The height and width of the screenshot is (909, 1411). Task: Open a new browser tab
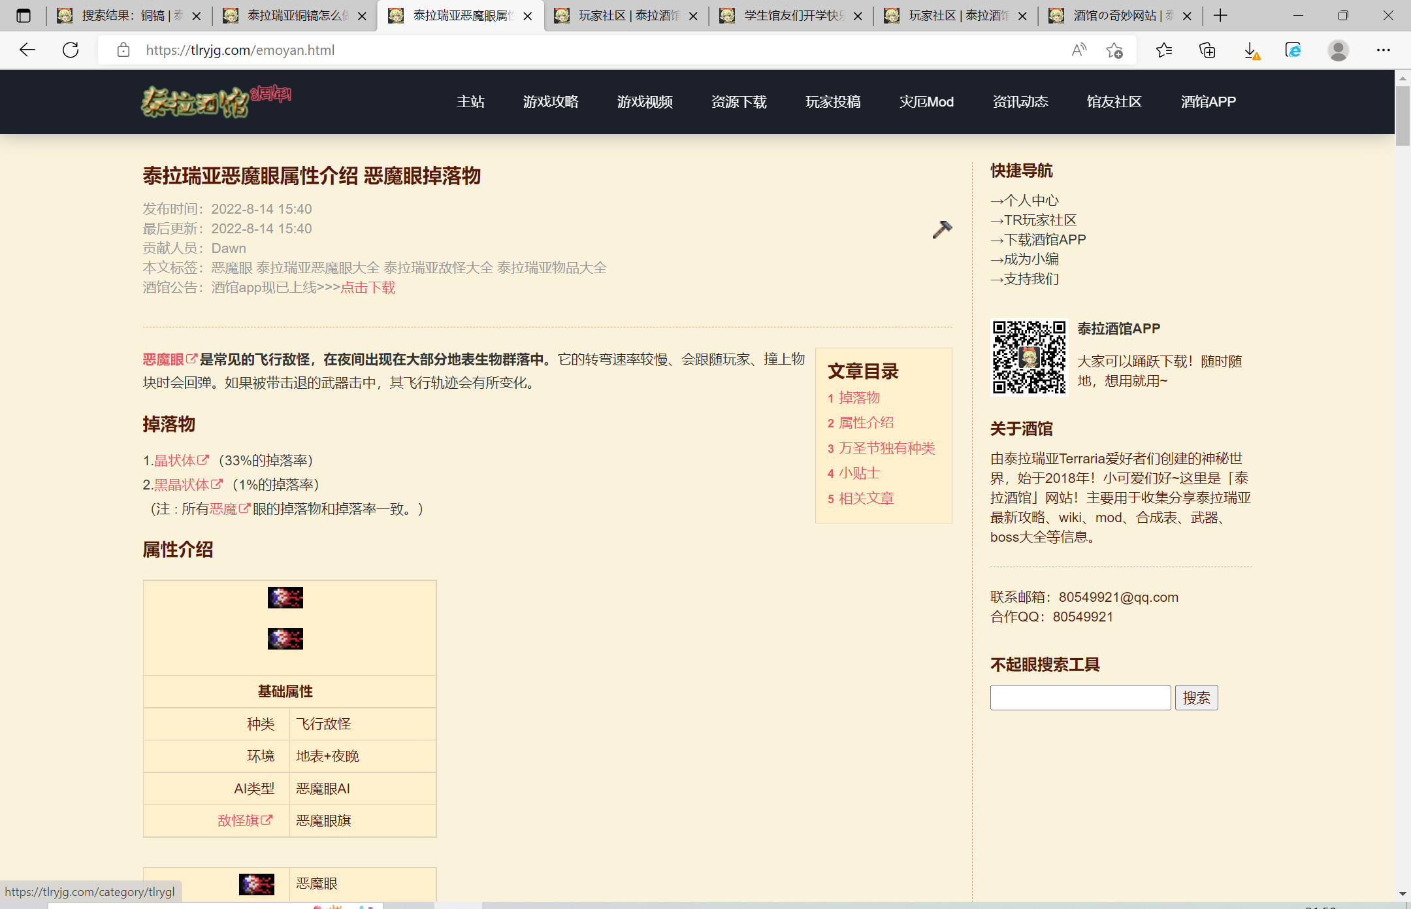point(1220,16)
